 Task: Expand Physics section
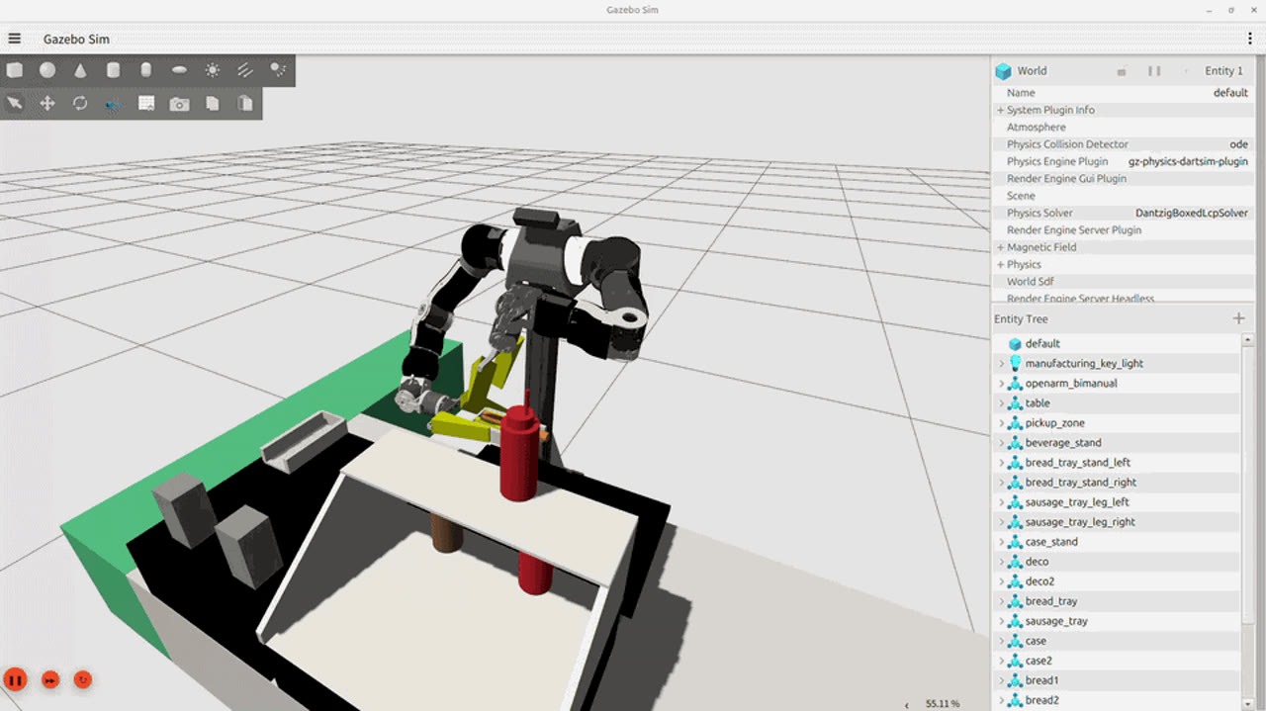[1000, 264]
